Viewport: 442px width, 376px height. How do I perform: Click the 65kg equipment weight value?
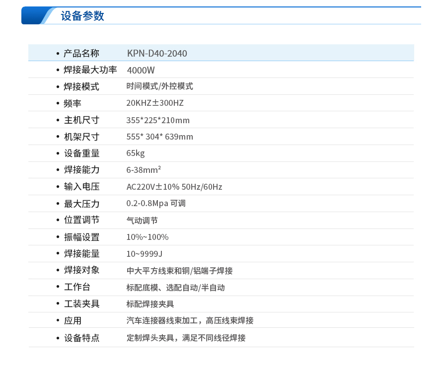[x=136, y=153]
